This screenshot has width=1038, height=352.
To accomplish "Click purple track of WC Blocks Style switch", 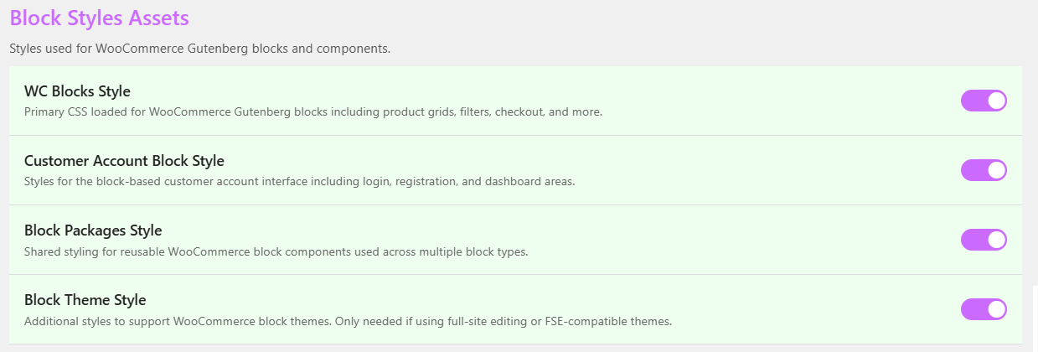I will 973,101.
